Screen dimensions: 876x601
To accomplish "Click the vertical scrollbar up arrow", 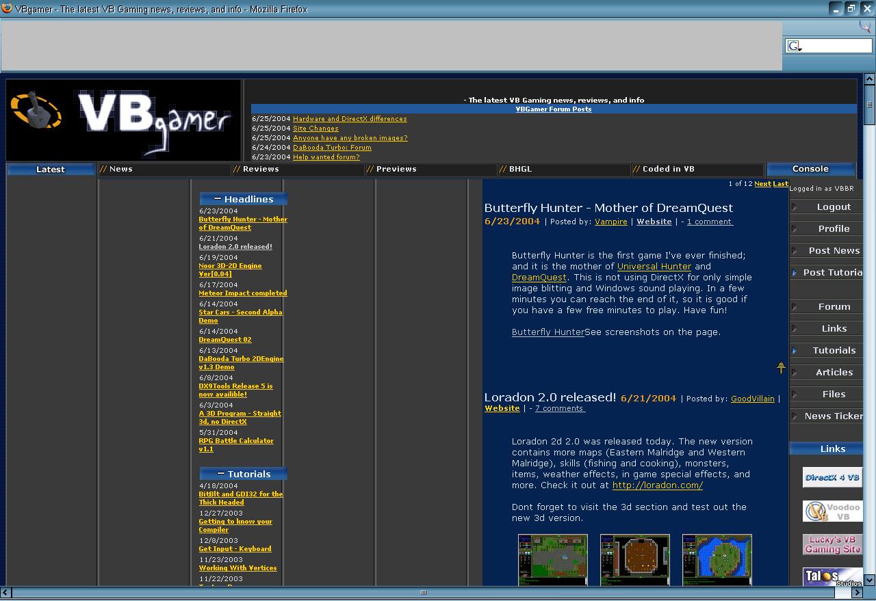I will tap(870, 79).
